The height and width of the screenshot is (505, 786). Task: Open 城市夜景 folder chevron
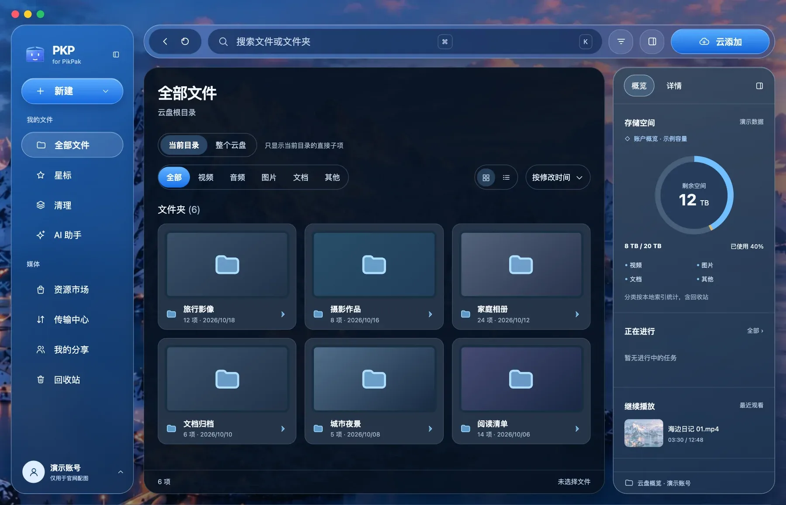pyautogui.click(x=430, y=429)
